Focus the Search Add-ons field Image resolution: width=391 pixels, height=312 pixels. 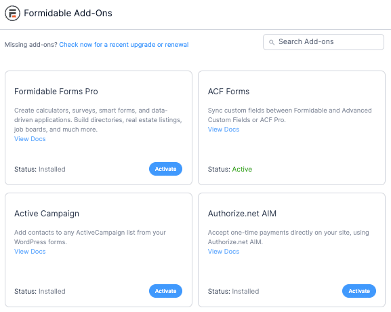point(323,42)
